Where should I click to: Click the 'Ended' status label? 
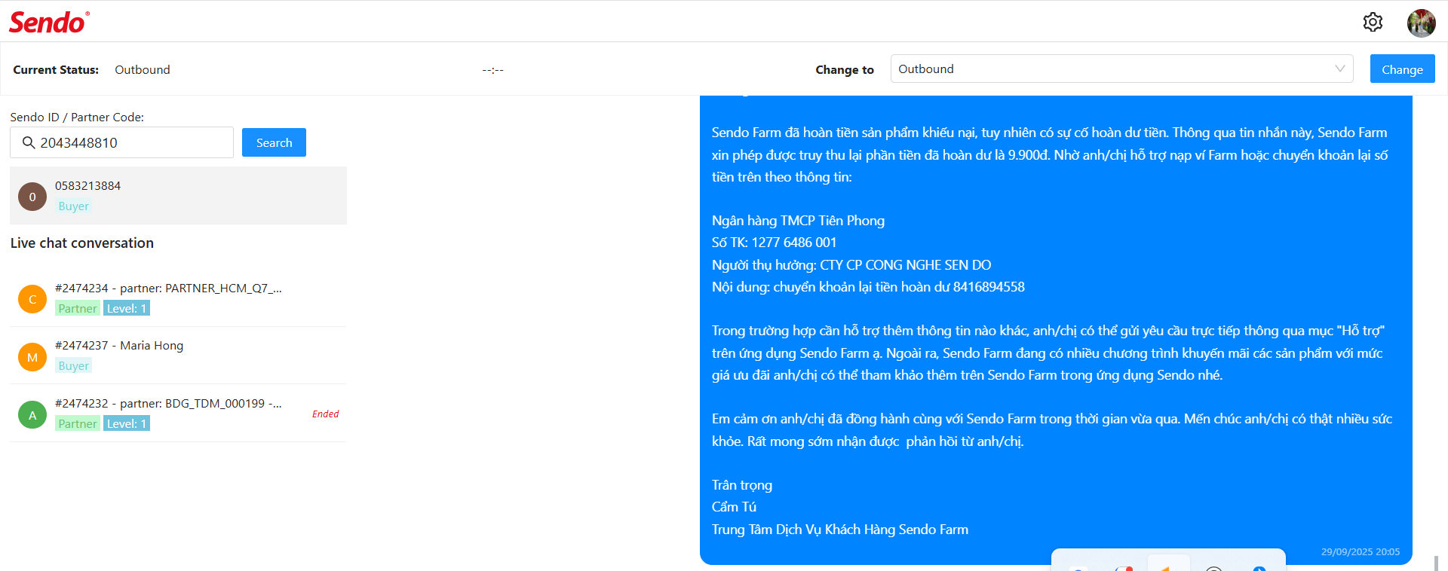(325, 414)
